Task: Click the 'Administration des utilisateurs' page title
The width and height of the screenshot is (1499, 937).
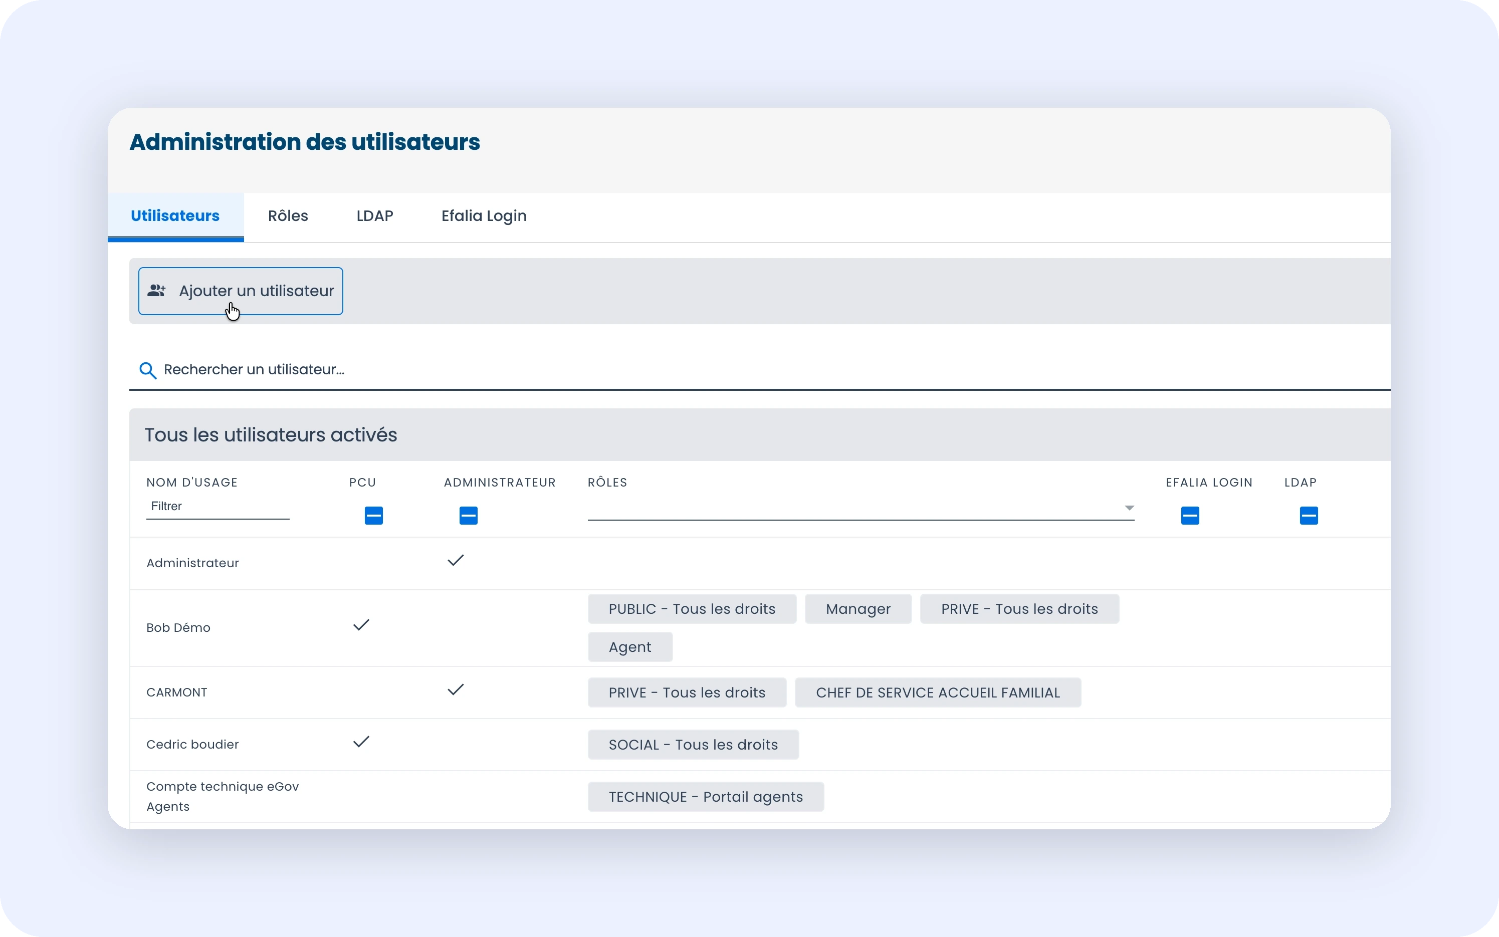Action: (305, 142)
